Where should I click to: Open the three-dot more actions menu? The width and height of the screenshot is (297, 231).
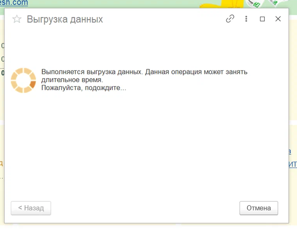pyautogui.click(x=246, y=19)
